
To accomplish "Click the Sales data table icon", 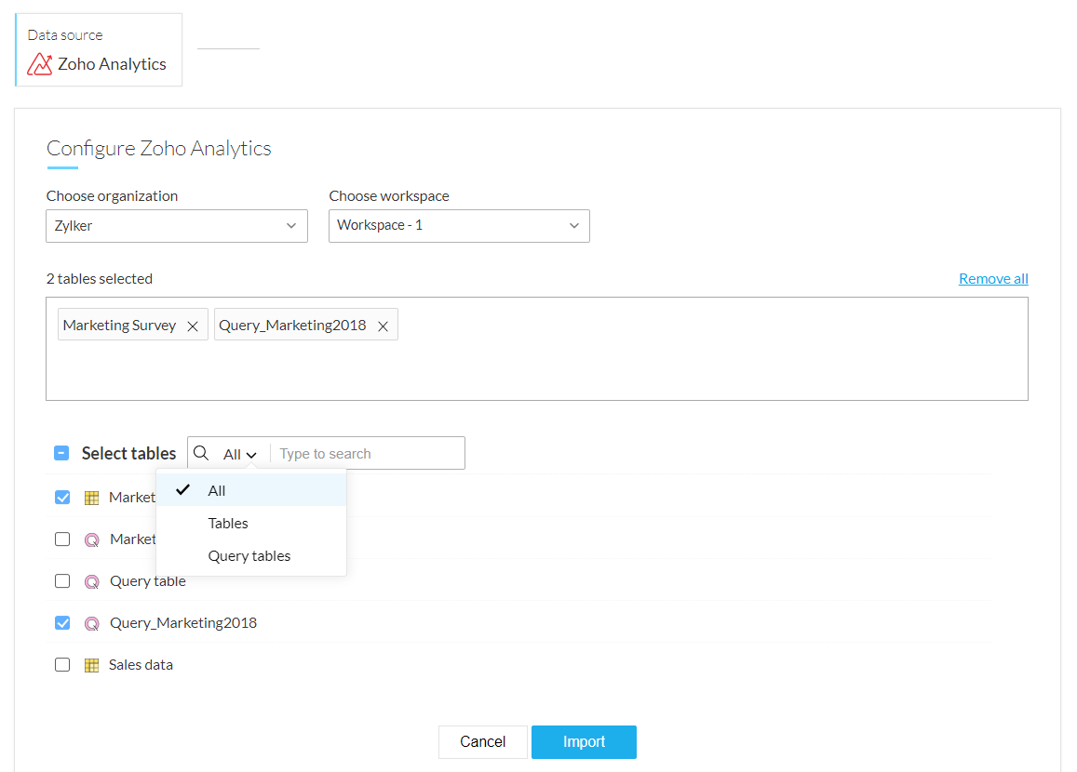I will click(91, 665).
